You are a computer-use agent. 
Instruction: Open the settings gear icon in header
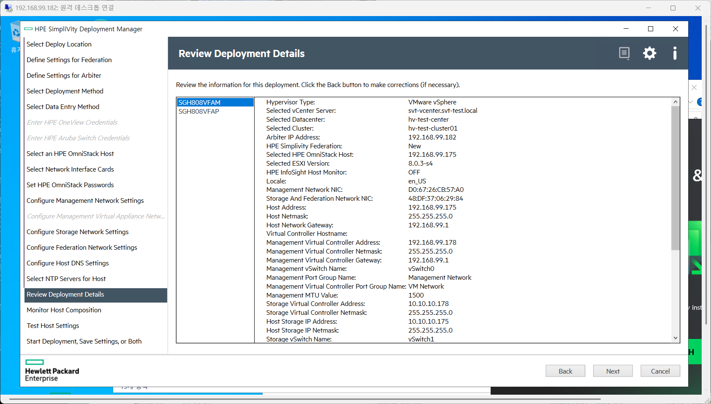click(649, 53)
